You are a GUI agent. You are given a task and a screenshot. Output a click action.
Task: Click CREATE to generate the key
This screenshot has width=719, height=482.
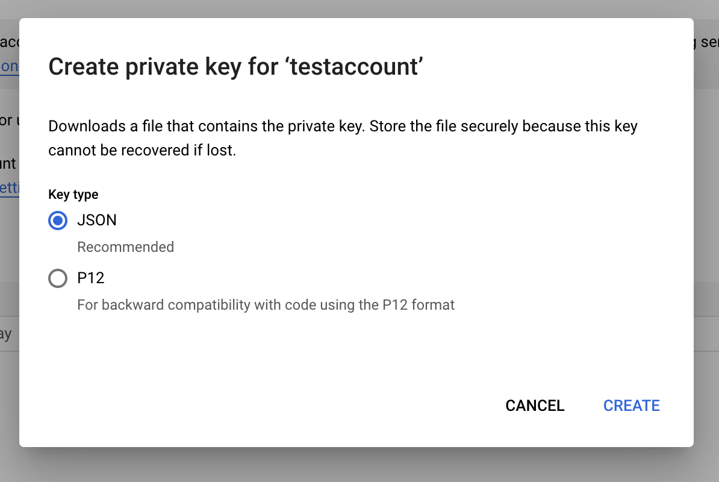[x=631, y=405]
